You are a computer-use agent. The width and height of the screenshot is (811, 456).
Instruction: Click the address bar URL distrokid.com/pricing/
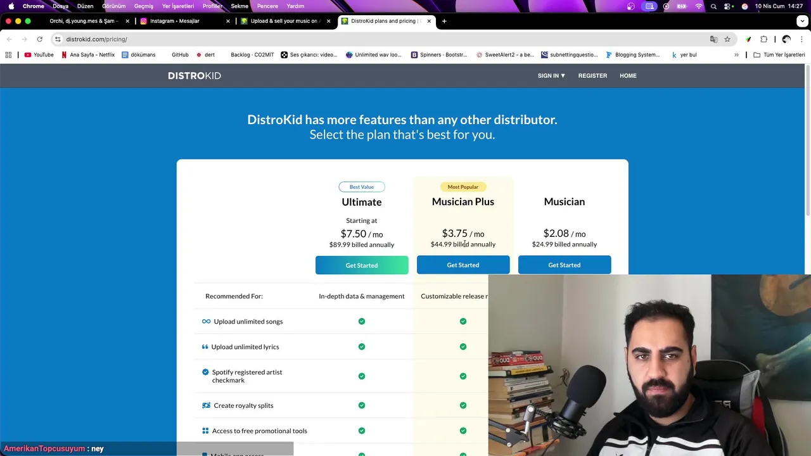pyautogui.click(x=96, y=39)
